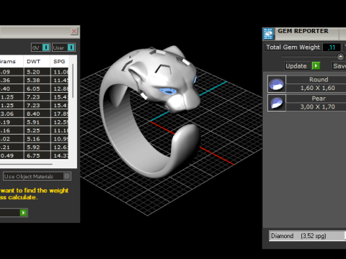Screen dimensions: 346x259
Task: Click the DWT cell 6.05
Action: 37,88
